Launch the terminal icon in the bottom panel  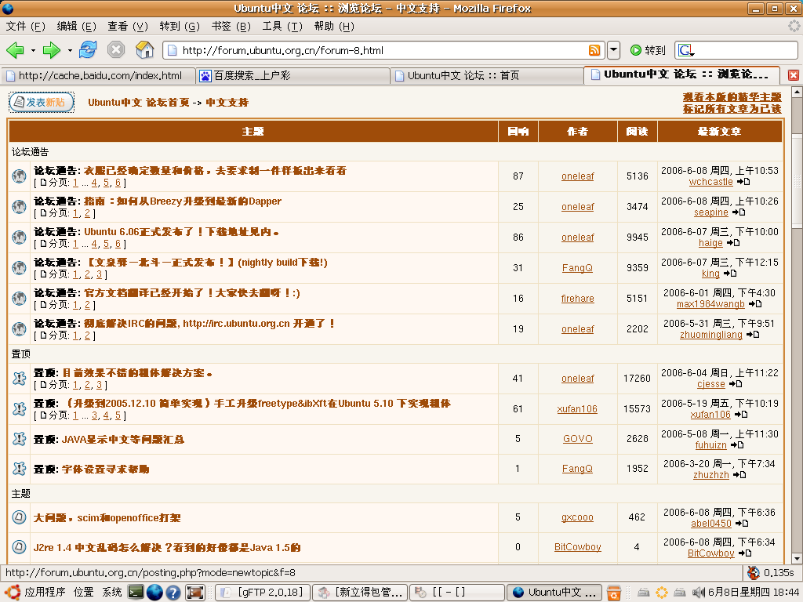click(x=136, y=593)
